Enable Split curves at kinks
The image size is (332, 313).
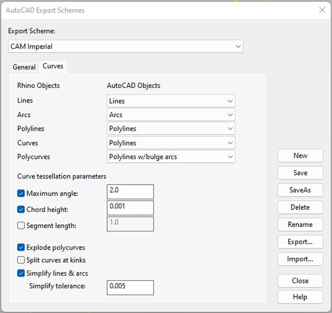point(20,260)
